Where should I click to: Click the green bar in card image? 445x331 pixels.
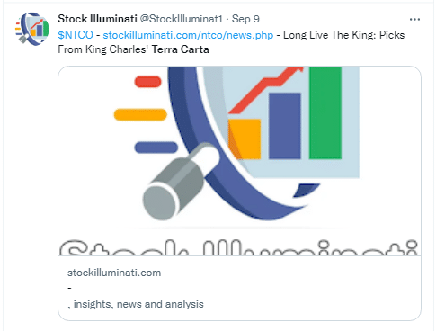325,112
